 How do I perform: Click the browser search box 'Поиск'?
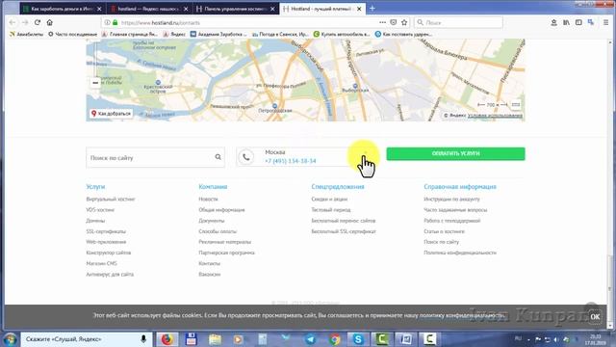(458, 23)
